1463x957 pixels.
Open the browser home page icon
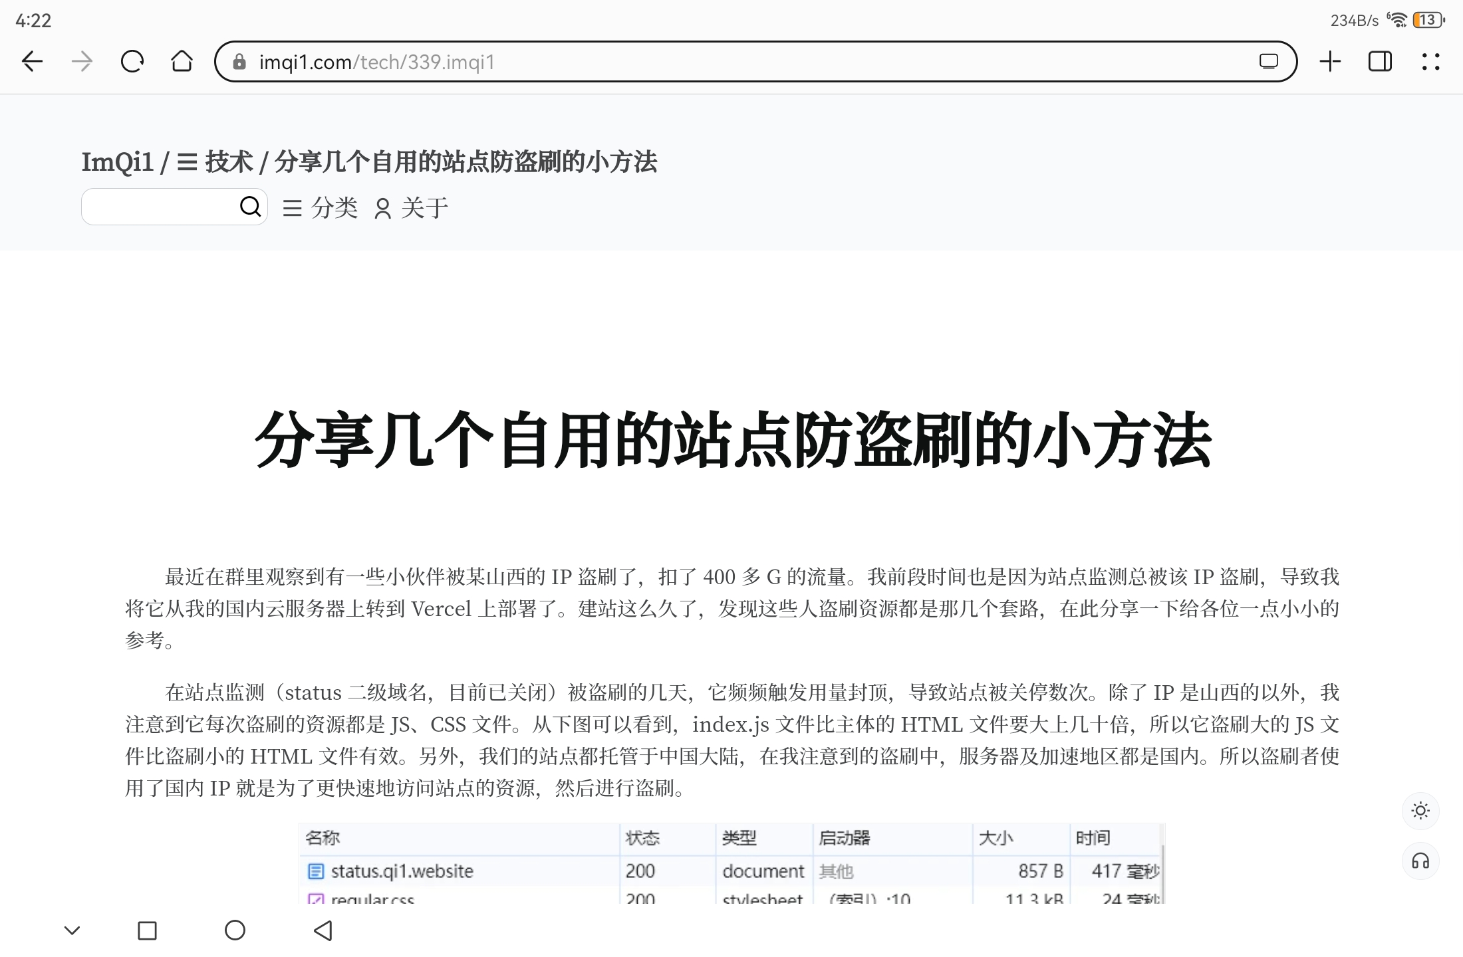pyautogui.click(x=182, y=61)
